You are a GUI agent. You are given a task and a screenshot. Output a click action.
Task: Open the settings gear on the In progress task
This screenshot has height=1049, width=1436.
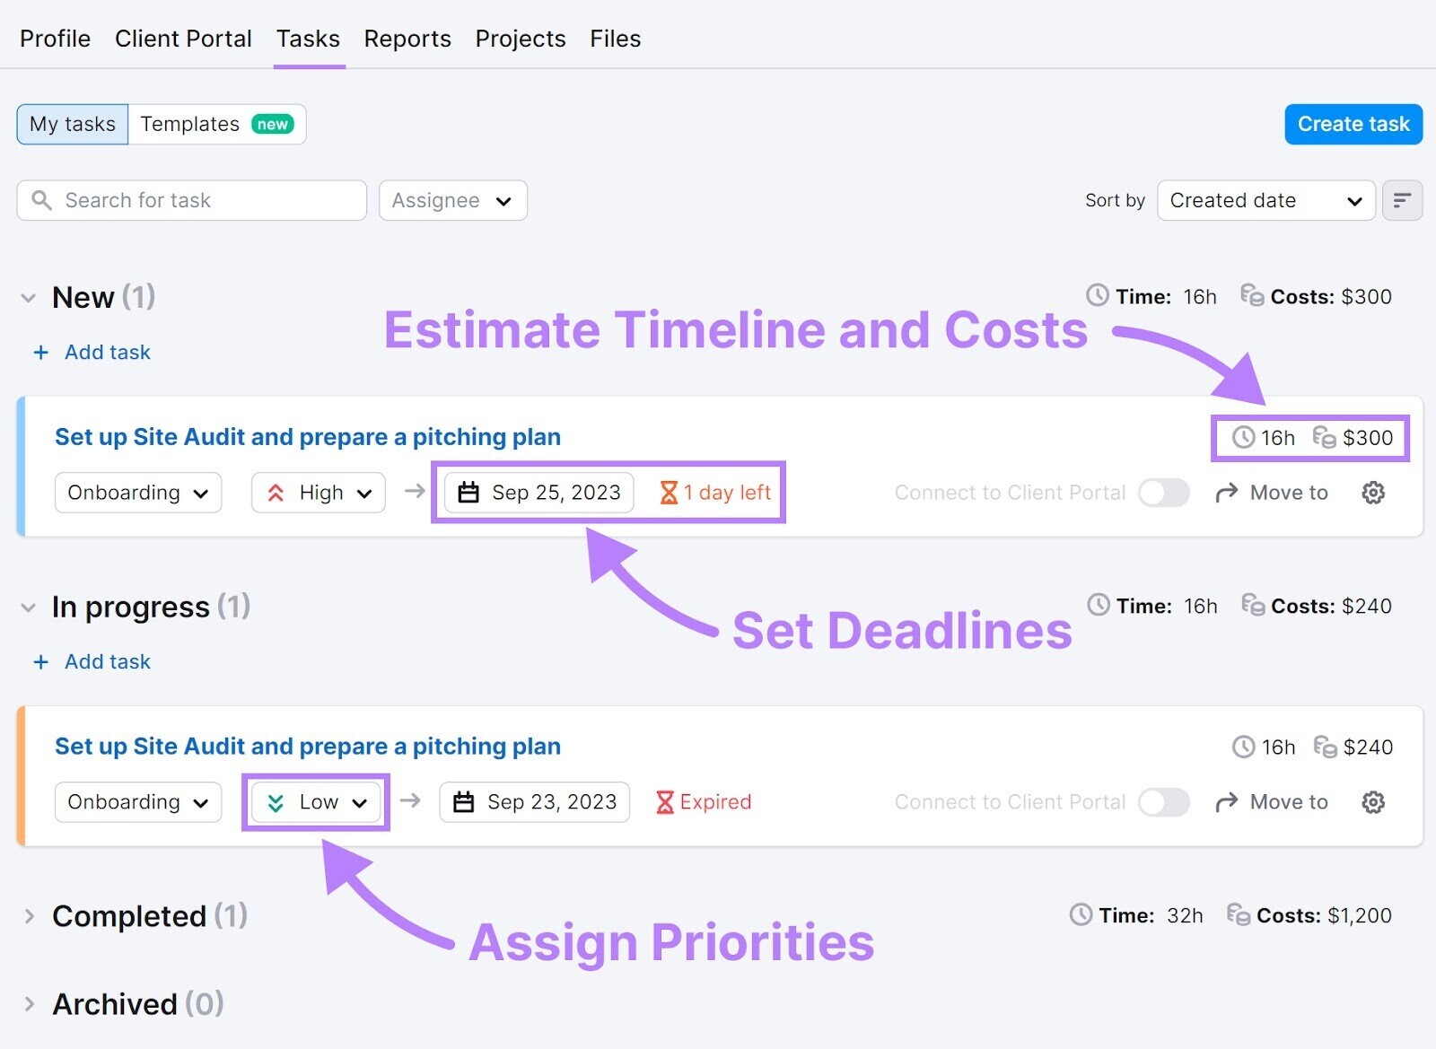point(1372,801)
